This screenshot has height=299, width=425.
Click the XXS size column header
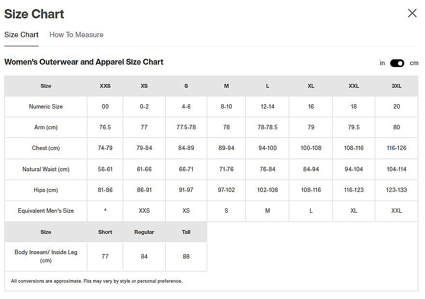[105, 86]
